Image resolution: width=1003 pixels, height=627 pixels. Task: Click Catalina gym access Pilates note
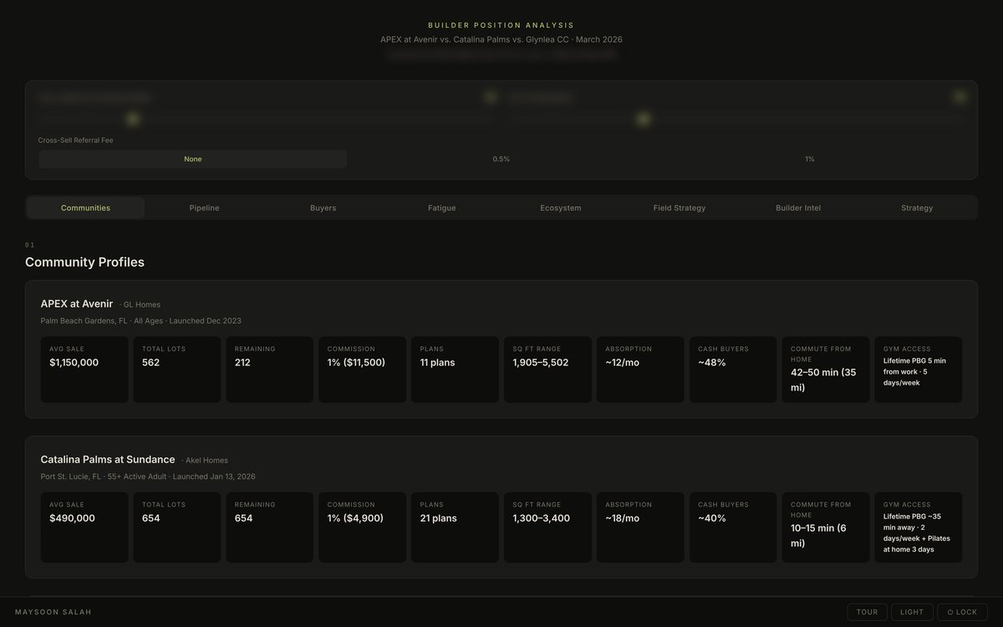click(x=917, y=533)
